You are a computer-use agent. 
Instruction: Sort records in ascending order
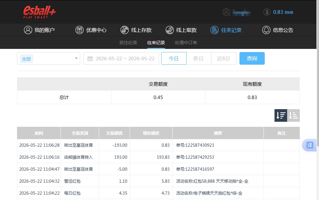(293, 115)
